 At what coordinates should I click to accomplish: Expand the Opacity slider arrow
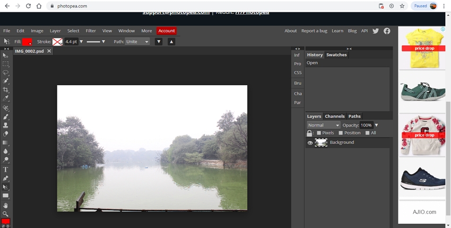pyautogui.click(x=376, y=125)
